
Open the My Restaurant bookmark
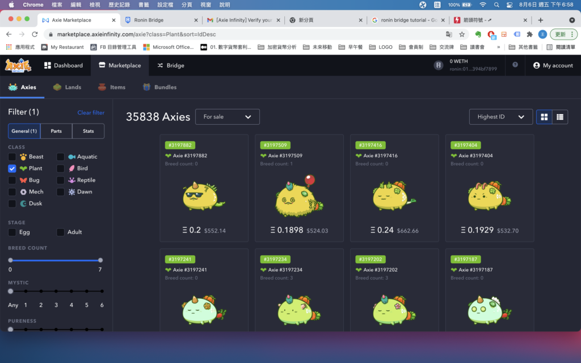pos(62,47)
